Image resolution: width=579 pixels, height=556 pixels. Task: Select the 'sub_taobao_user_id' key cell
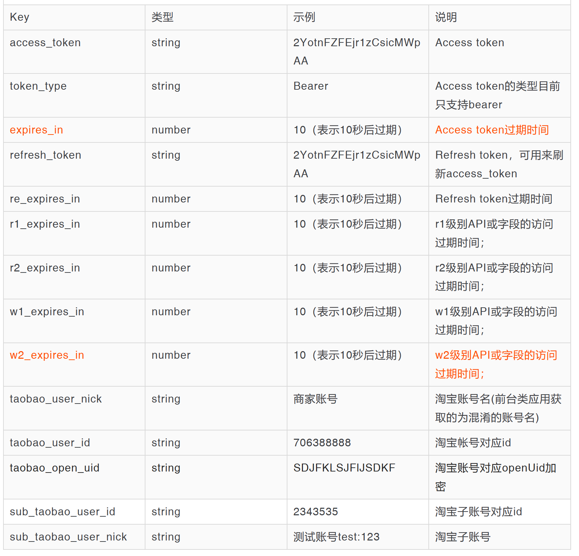point(74,512)
